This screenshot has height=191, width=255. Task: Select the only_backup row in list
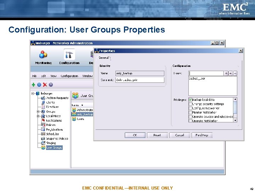pos(83,114)
